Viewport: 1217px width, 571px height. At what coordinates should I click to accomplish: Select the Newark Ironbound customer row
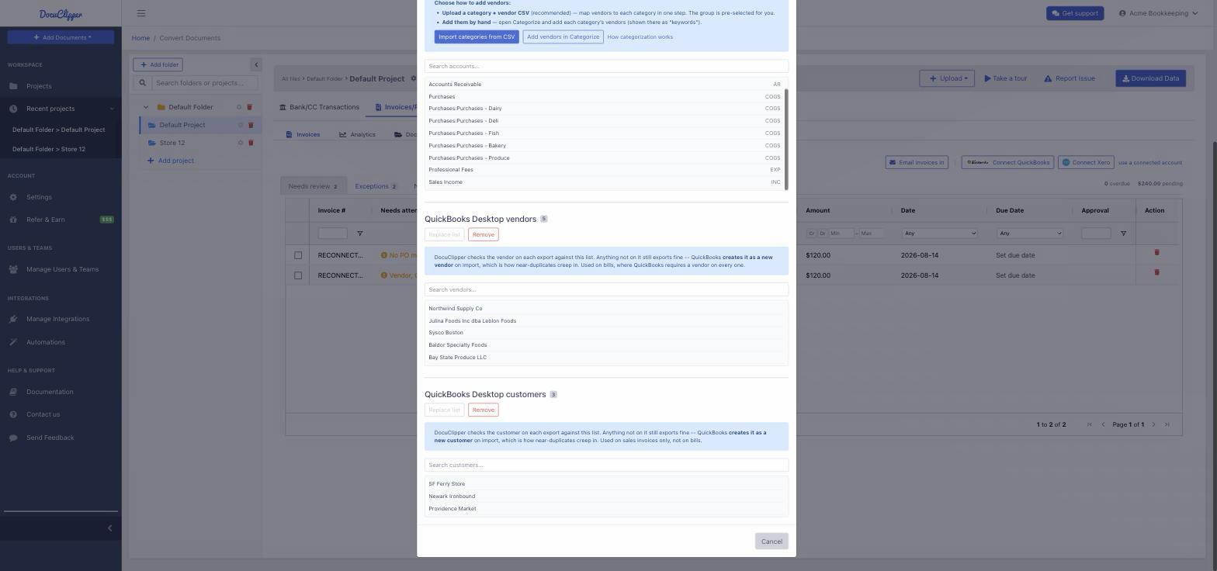point(606,497)
